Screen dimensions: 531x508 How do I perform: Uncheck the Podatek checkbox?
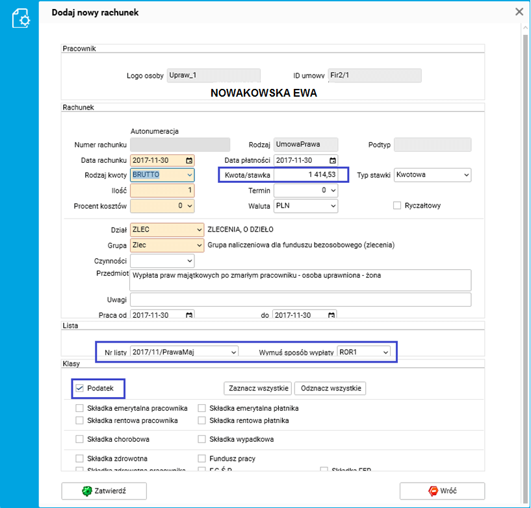[79, 388]
